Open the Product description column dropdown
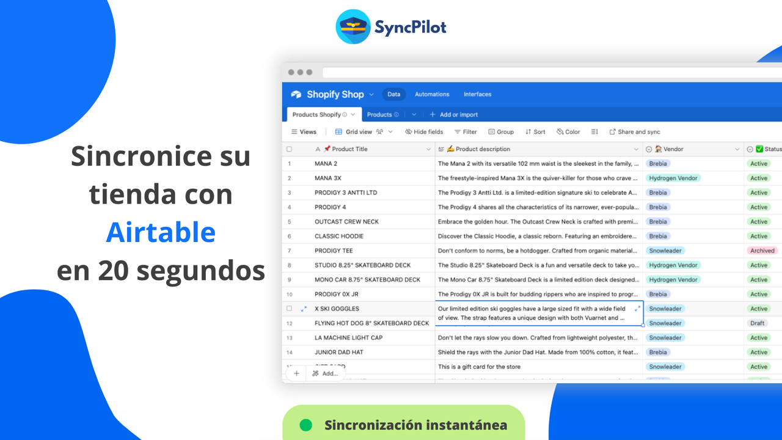 coord(636,149)
